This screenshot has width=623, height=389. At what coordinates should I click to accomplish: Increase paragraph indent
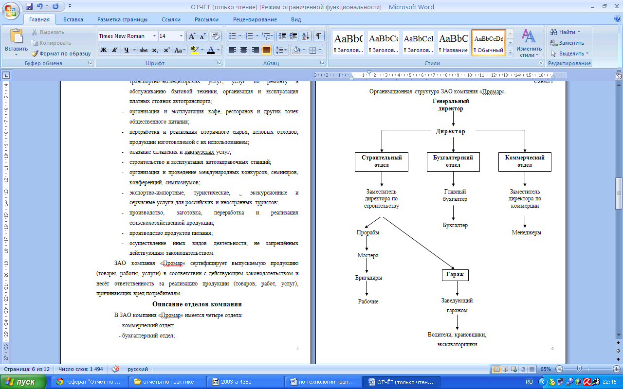293,36
